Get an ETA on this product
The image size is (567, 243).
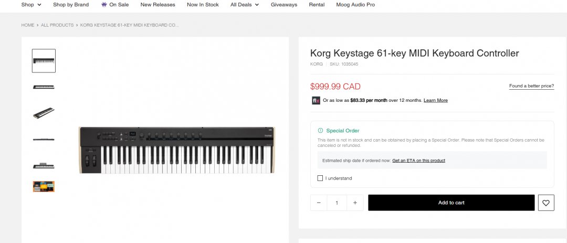[x=419, y=161]
